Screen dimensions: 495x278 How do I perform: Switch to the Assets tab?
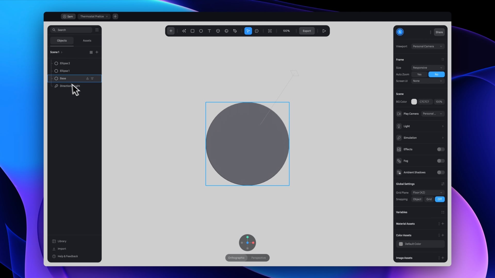point(87,41)
